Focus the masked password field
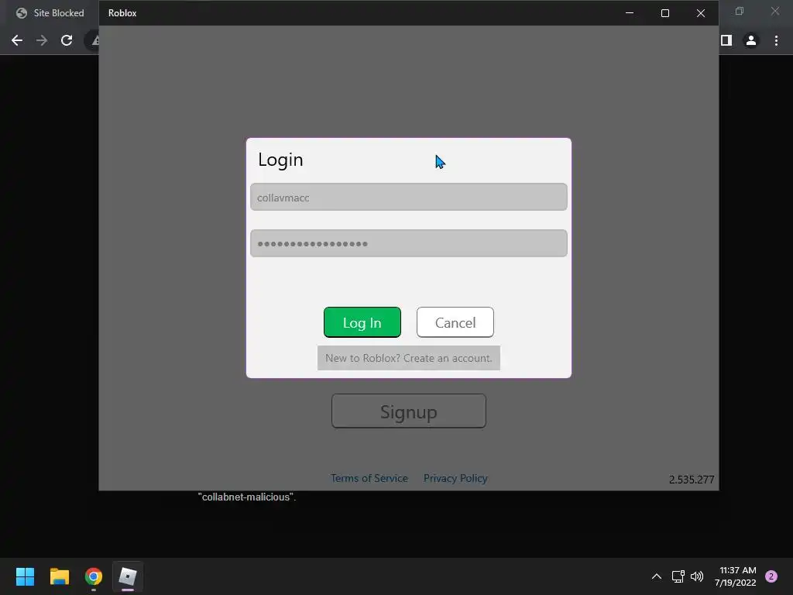The image size is (793, 595). pyautogui.click(x=409, y=243)
